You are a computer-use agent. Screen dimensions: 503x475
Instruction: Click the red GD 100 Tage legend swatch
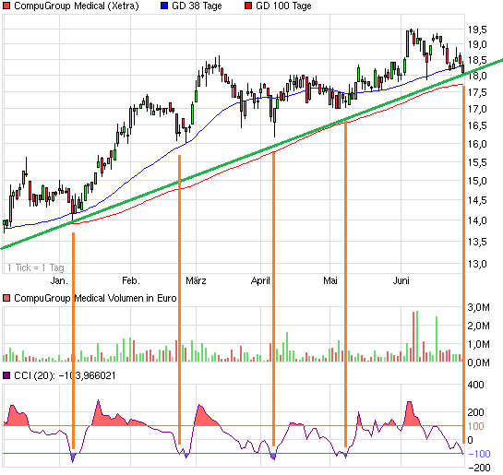pyautogui.click(x=248, y=6)
